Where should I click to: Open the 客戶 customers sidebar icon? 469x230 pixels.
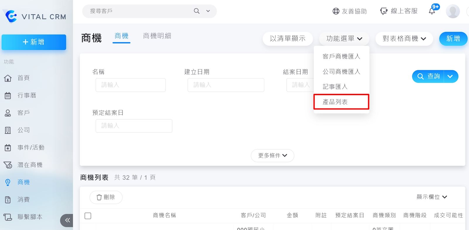pyautogui.click(x=8, y=113)
